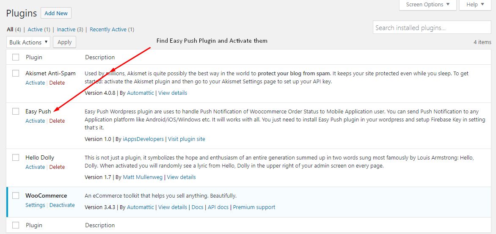Image resolution: width=496 pixels, height=234 pixels.
Task: Tick the WooCommerce checkbox
Action: click(x=16, y=195)
